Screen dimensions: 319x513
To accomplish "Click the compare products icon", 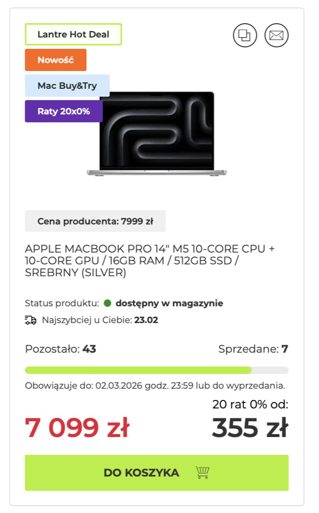I will click(245, 36).
